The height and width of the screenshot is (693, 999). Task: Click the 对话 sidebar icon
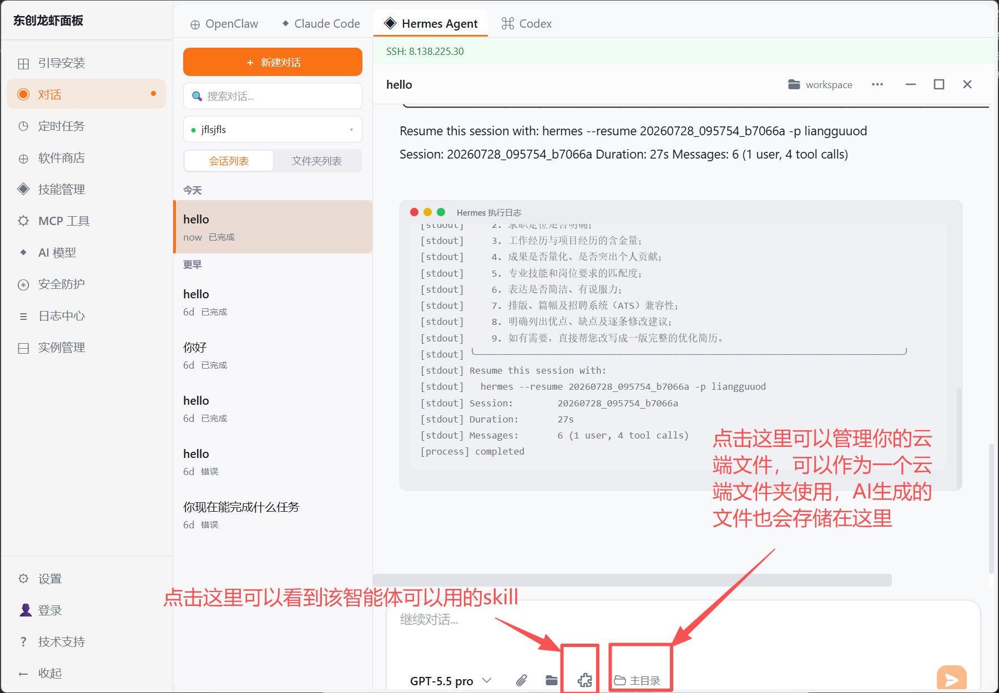23,94
